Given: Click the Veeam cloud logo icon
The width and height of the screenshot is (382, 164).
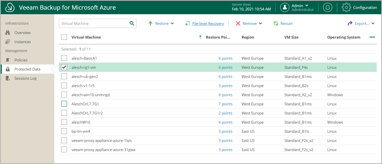Looking at the screenshot, I should pyautogui.click(x=10, y=7).
